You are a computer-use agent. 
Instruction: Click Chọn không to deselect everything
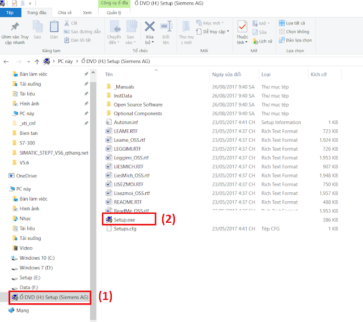click(294, 32)
